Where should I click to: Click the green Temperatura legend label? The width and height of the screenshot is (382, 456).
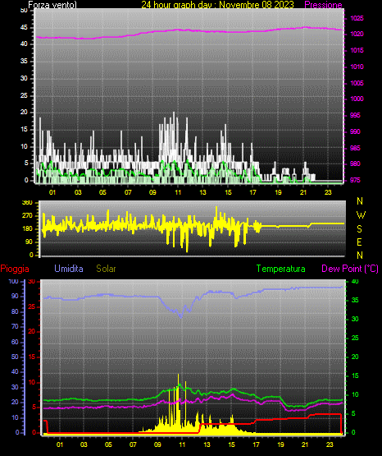coord(281,269)
